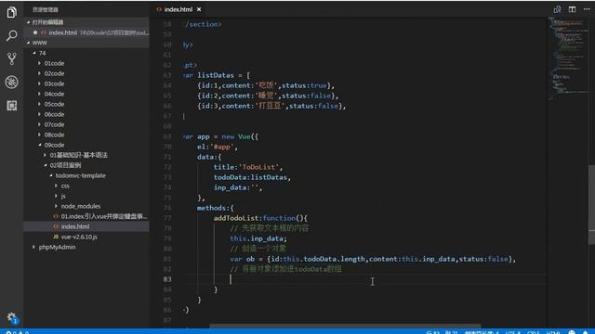The image size is (595, 334).
Task: Click the inp_data:'' property line
Action: [238, 187]
